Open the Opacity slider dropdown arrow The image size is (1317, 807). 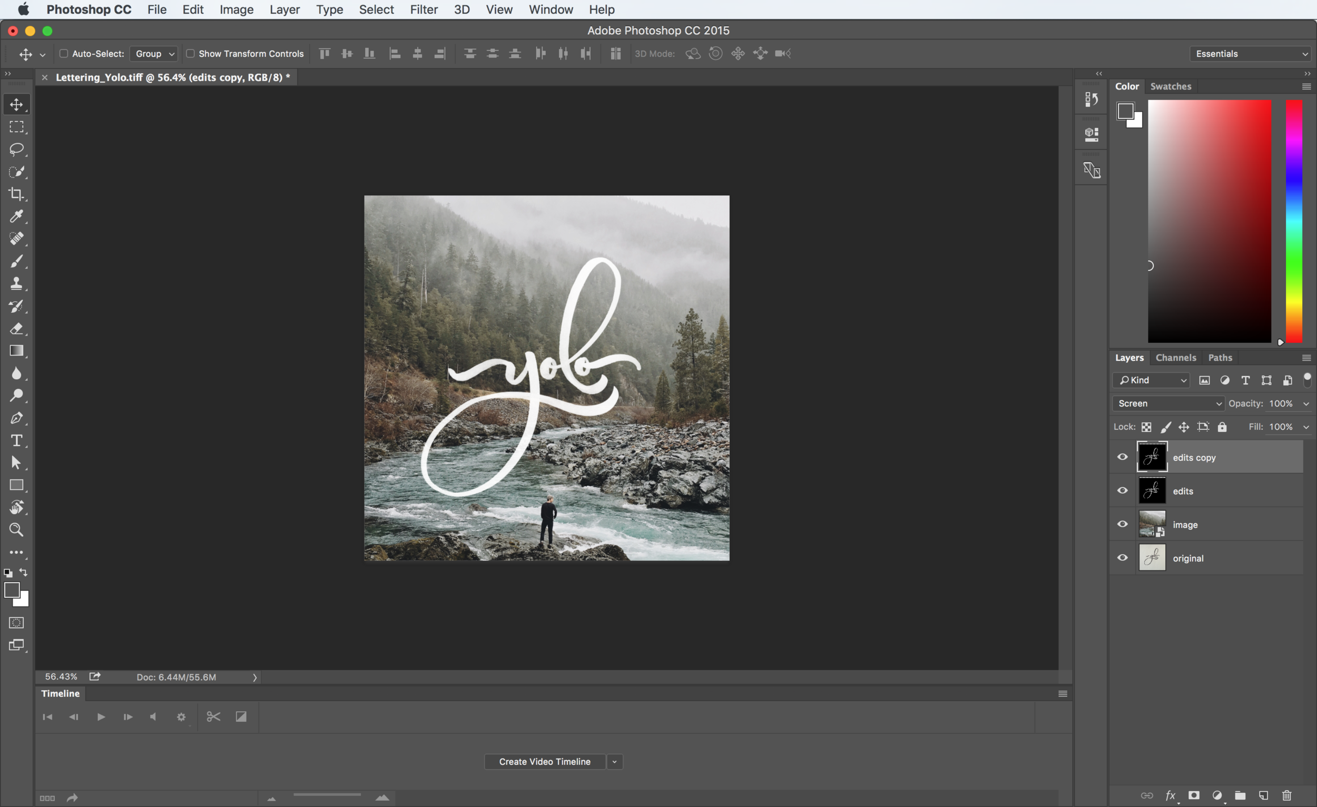(1306, 404)
